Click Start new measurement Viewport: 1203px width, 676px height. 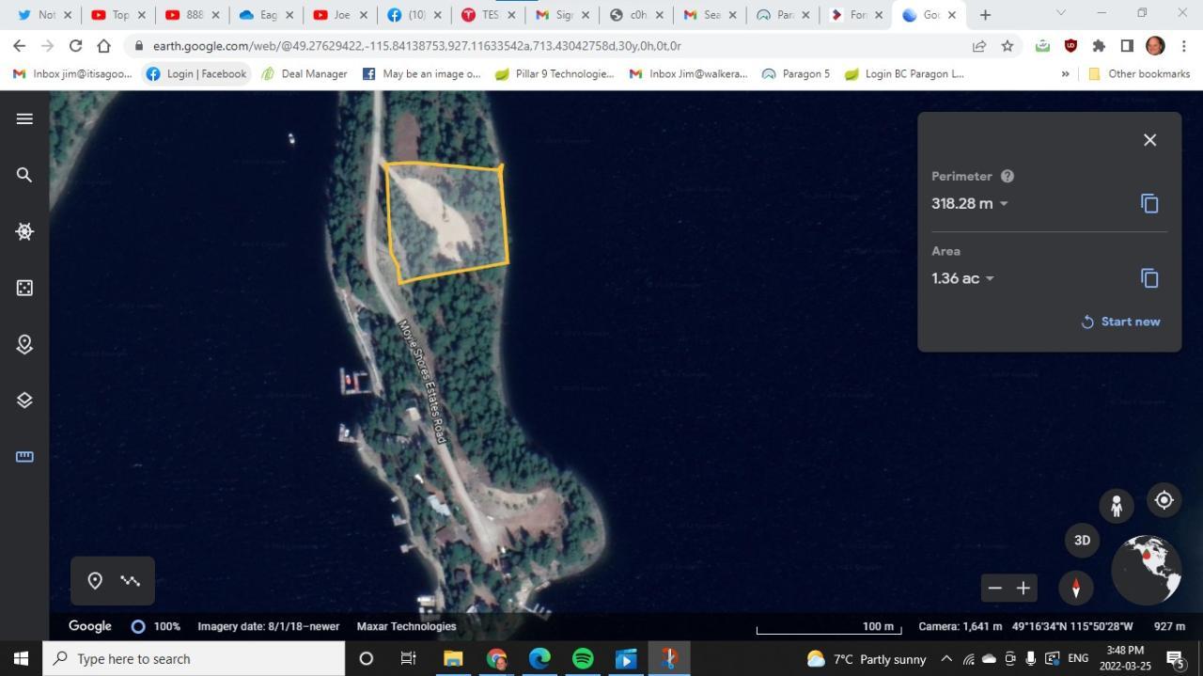tap(1120, 322)
